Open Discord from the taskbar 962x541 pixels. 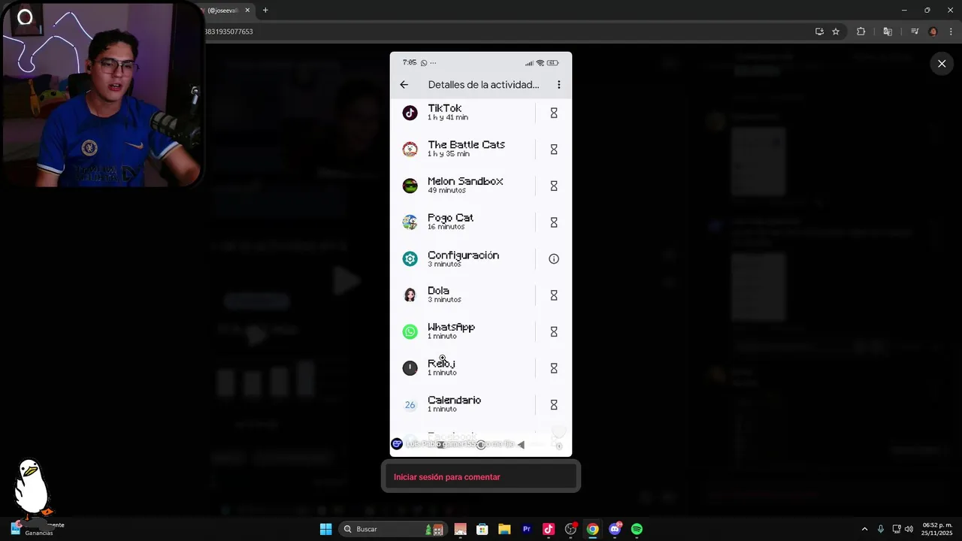pyautogui.click(x=615, y=529)
